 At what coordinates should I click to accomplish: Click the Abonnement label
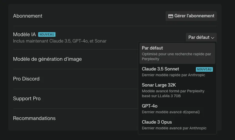coord(28,16)
